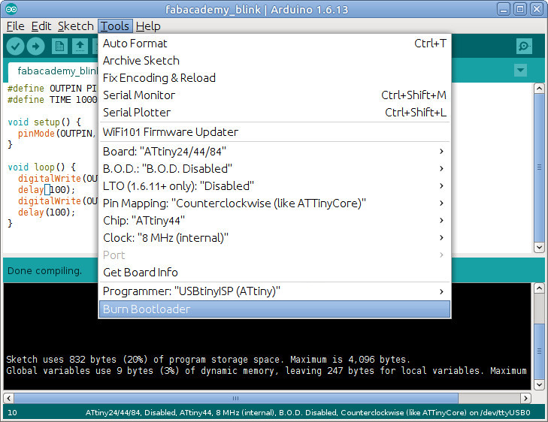Expand the Board ATtiny24/44/84 submenu arrow
This screenshot has height=422, width=548.
click(441, 151)
